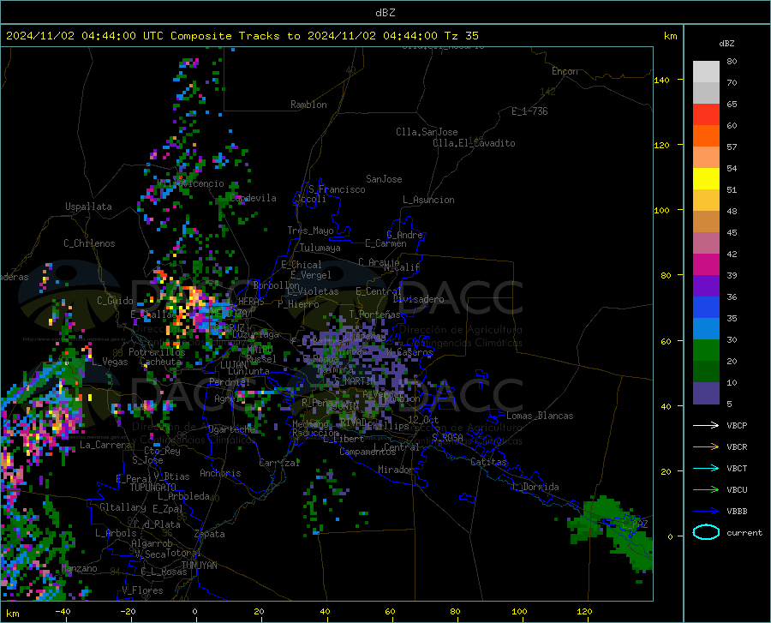Pick the bright green swatch in the dBZ scale
The height and width of the screenshot is (623, 771).
pyautogui.click(x=706, y=350)
